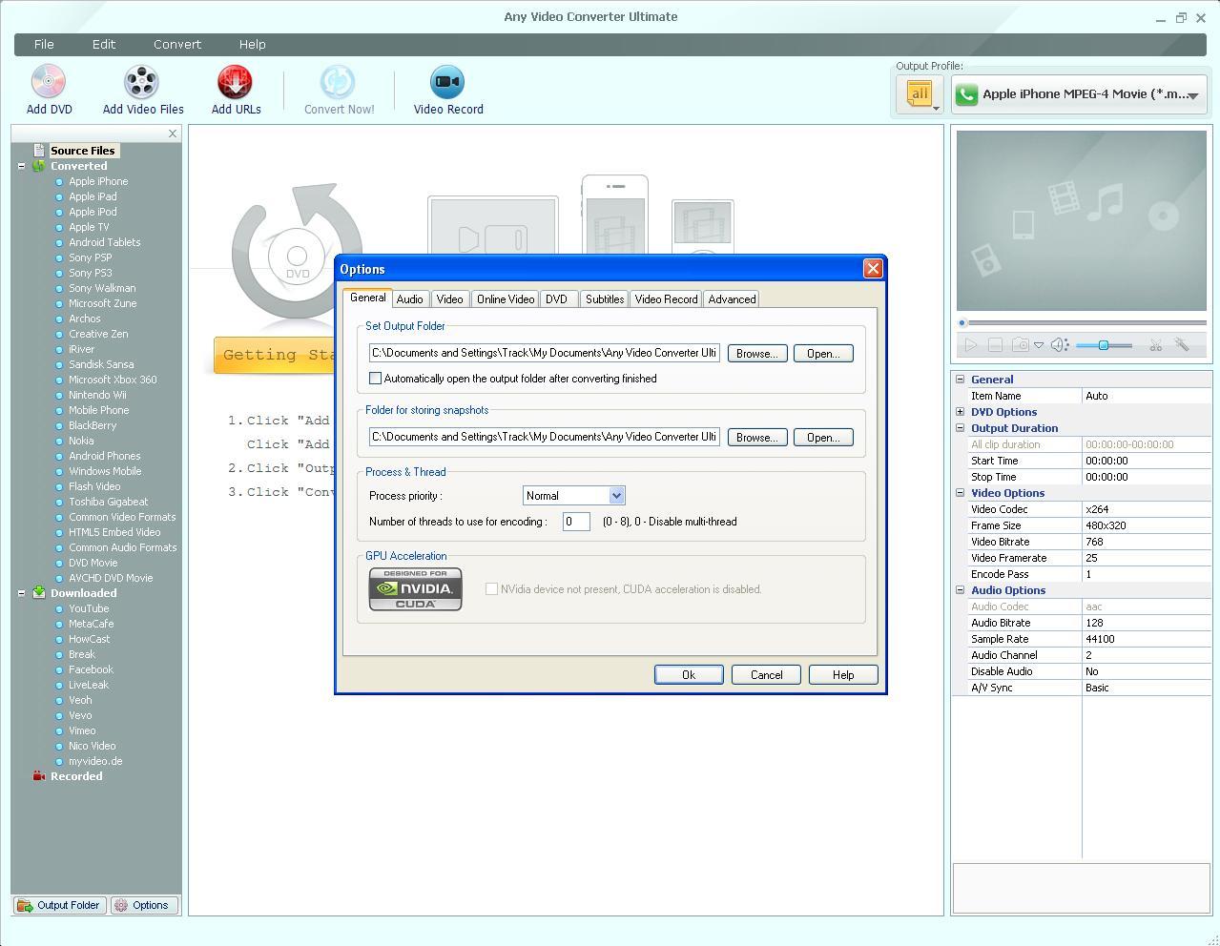Open the Output Profile dropdown
Viewport: 1220px width, 946px height.
coord(1080,94)
